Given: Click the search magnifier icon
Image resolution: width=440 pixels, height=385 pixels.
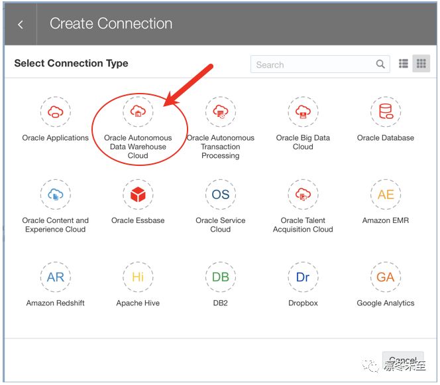Looking at the screenshot, I should [380, 64].
